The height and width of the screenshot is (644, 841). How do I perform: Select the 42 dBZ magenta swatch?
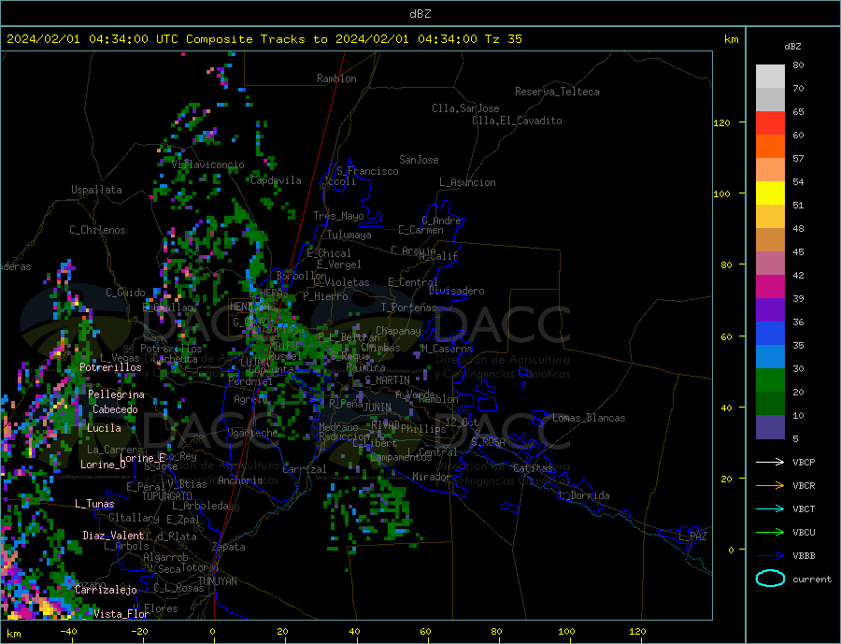click(770, 287)
